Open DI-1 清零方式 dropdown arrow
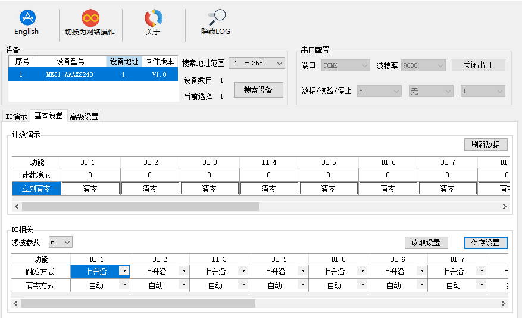Screen dimensions: 522x318 pyautogui.click(x=124, y=285)
